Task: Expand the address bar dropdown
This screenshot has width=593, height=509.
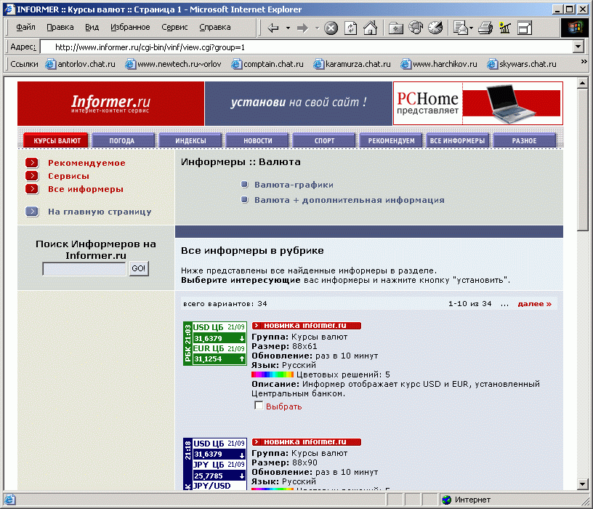Action: click(x=578, y=47)
